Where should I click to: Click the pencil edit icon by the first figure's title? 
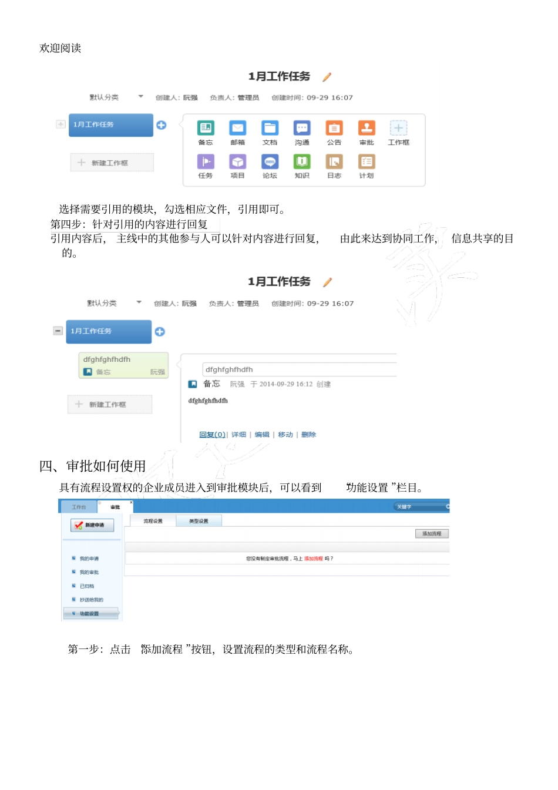click(x=327, y=76)
